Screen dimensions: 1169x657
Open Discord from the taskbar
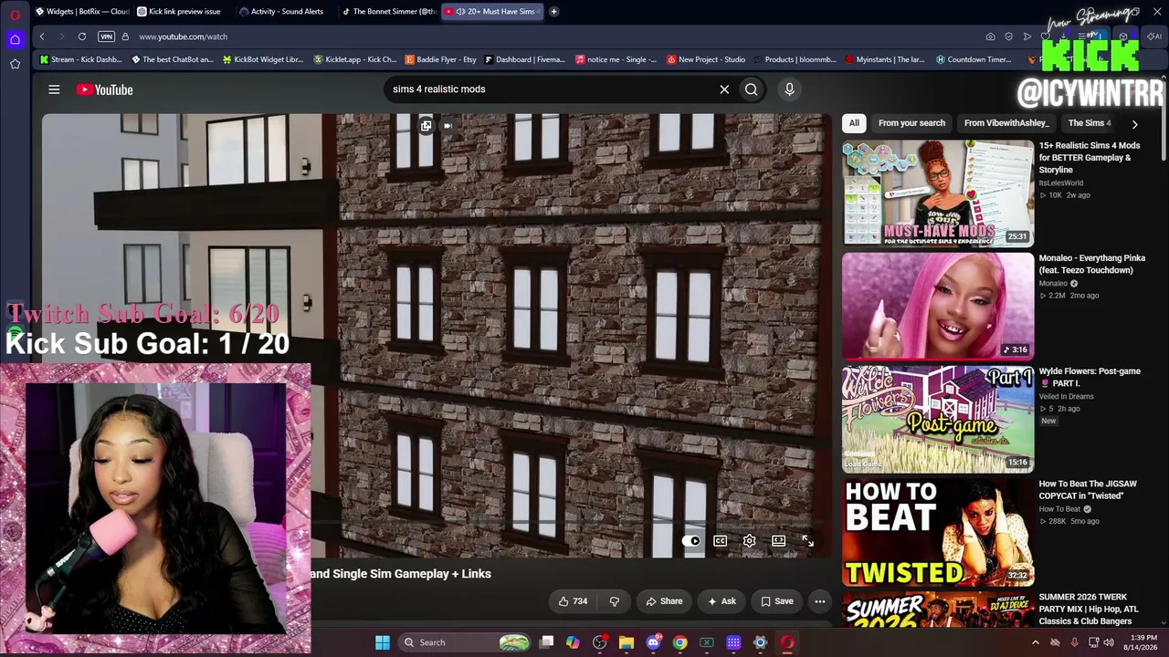pos(653,642)
